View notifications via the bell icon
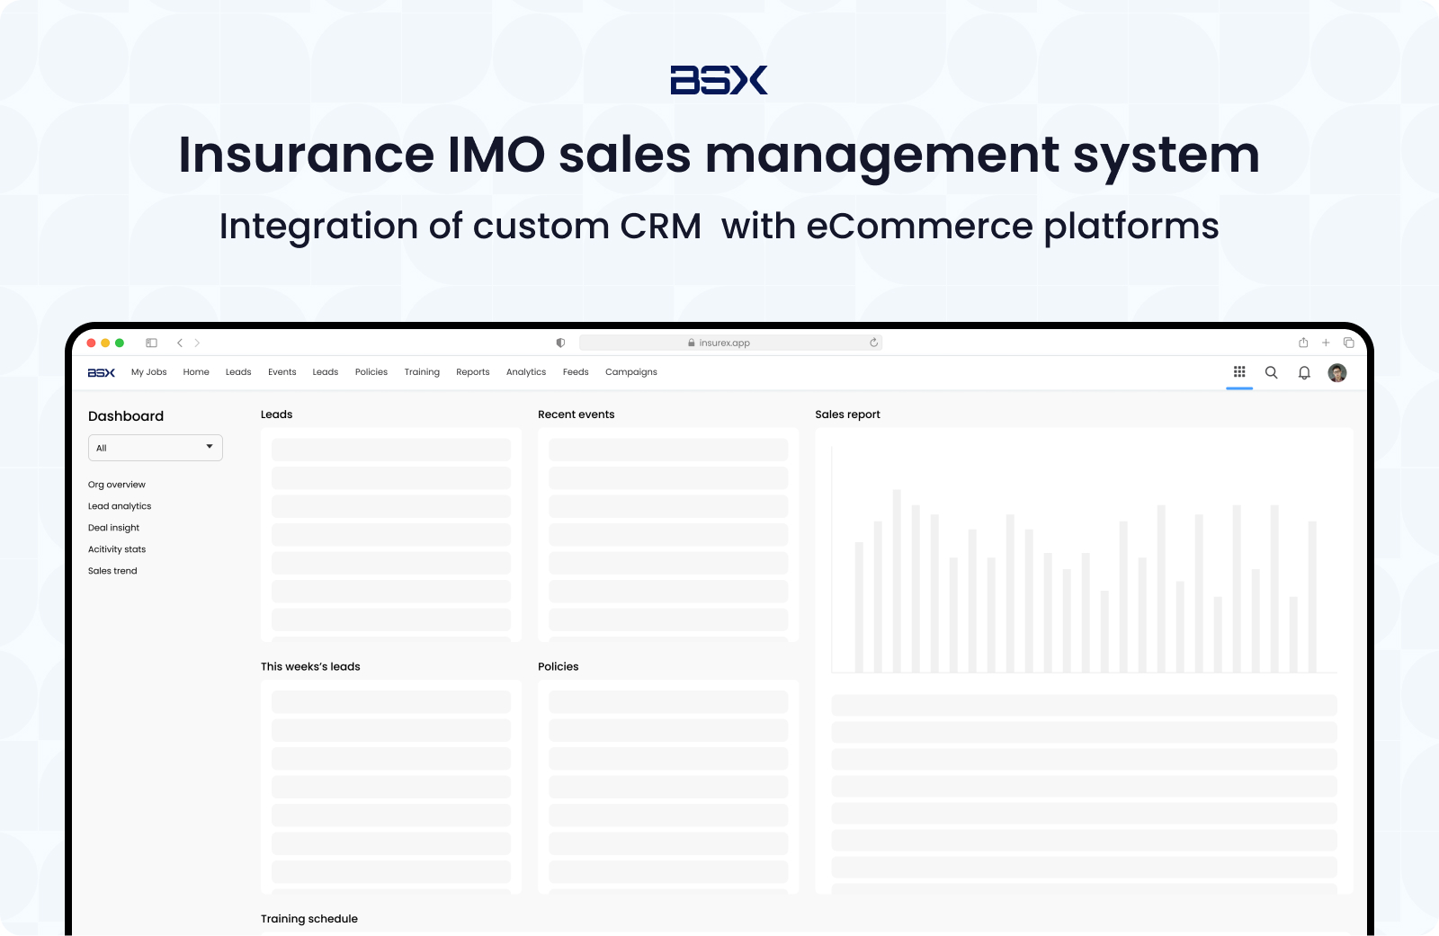Viewport: 1439px width, 936px height. (x=1304, y=372)
